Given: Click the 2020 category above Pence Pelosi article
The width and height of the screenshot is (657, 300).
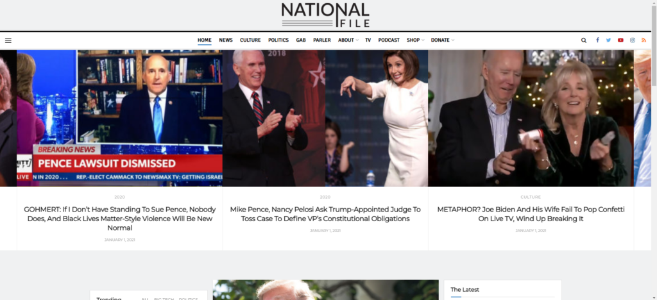Looking at the screenshot, I should pos(325,197).
